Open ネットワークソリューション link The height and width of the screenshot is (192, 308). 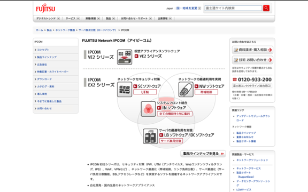coord(252,160)
